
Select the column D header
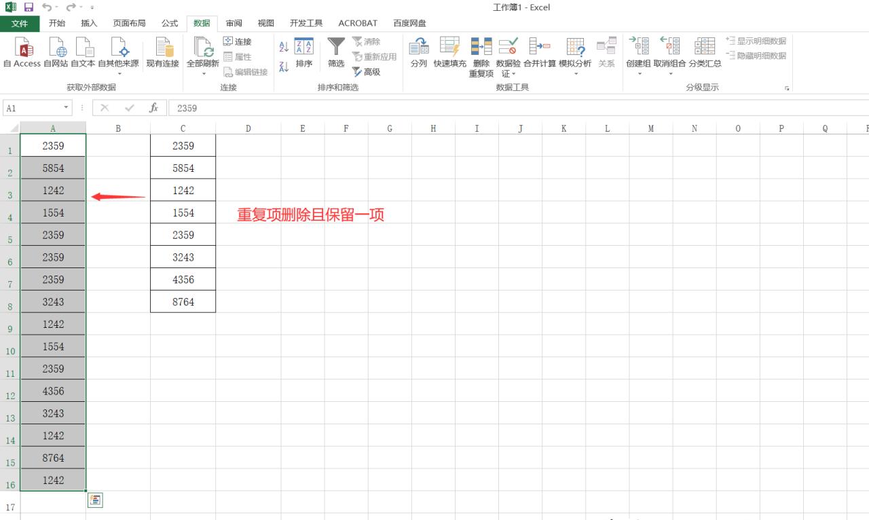(248, 128)
